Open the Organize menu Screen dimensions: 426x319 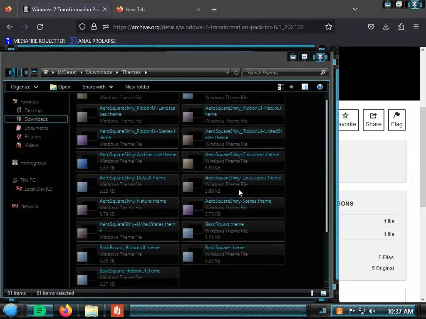pos(24,87)
